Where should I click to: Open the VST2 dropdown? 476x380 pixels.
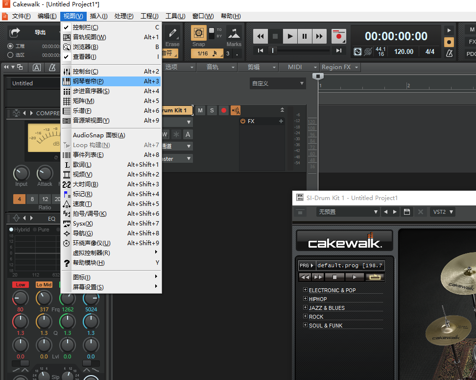click(x=443, y=212)
